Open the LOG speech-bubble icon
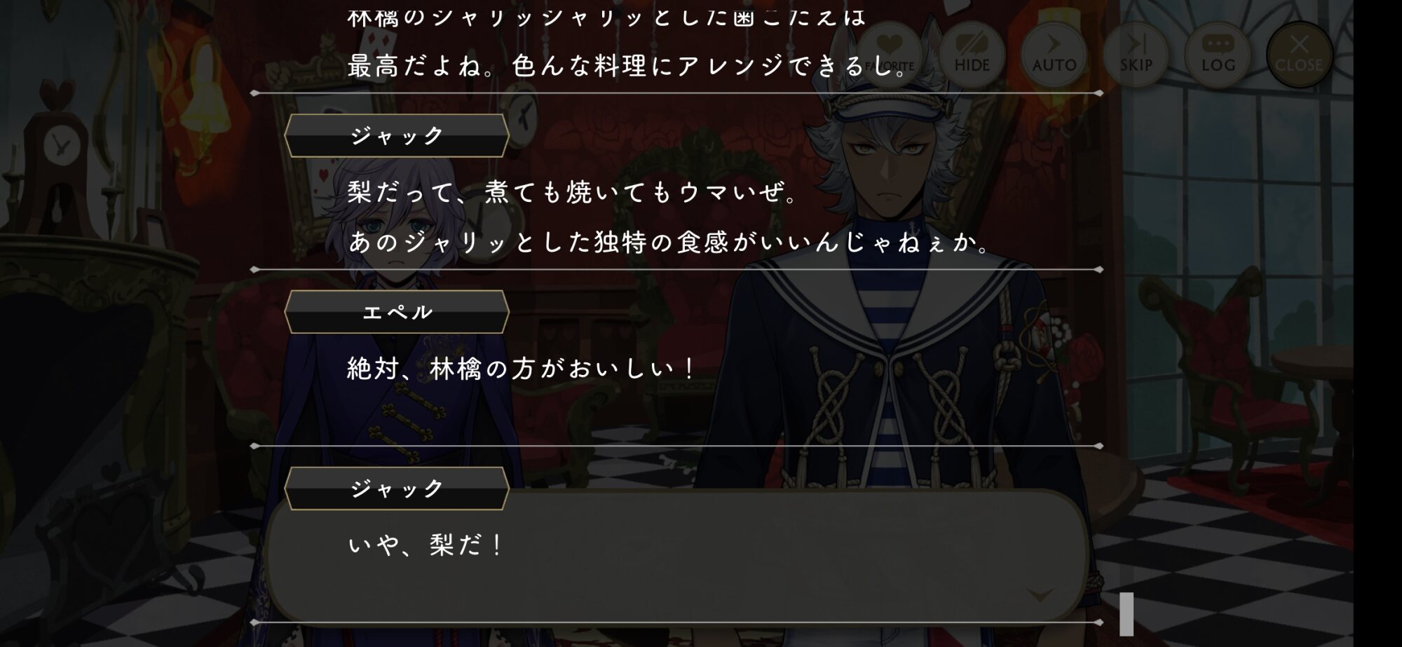This screenshot has width=1402, height=647. click(x=1218, y=54)
